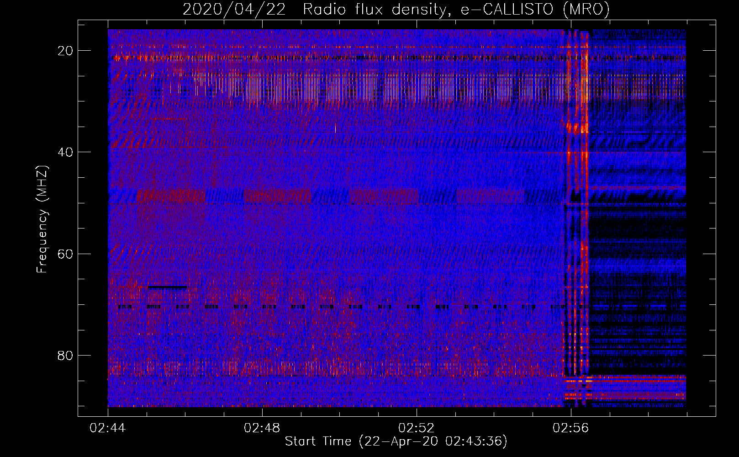Click the 'Start Time (22-Apr-20 02:43:36)' label

point(396,441)
